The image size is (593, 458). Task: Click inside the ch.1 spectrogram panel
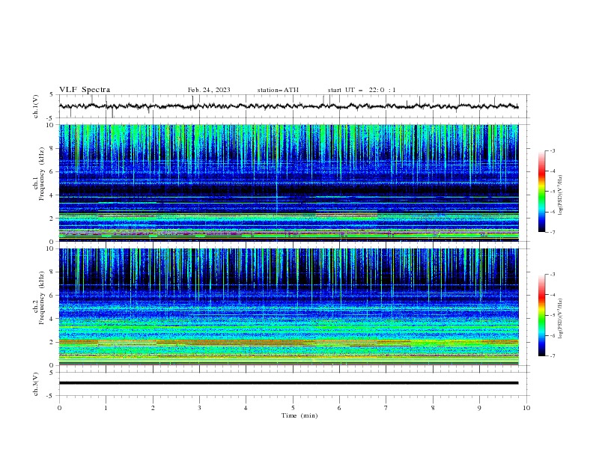[x=288, y=183]
